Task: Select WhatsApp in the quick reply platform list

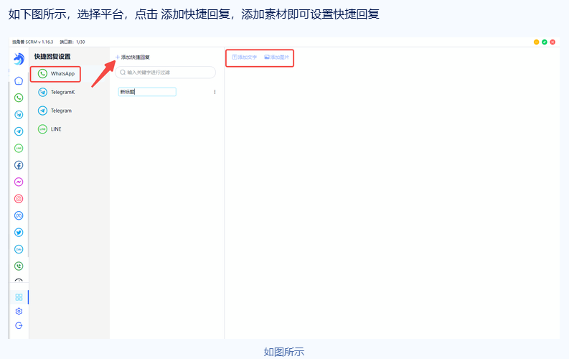Action: [55, 74]
